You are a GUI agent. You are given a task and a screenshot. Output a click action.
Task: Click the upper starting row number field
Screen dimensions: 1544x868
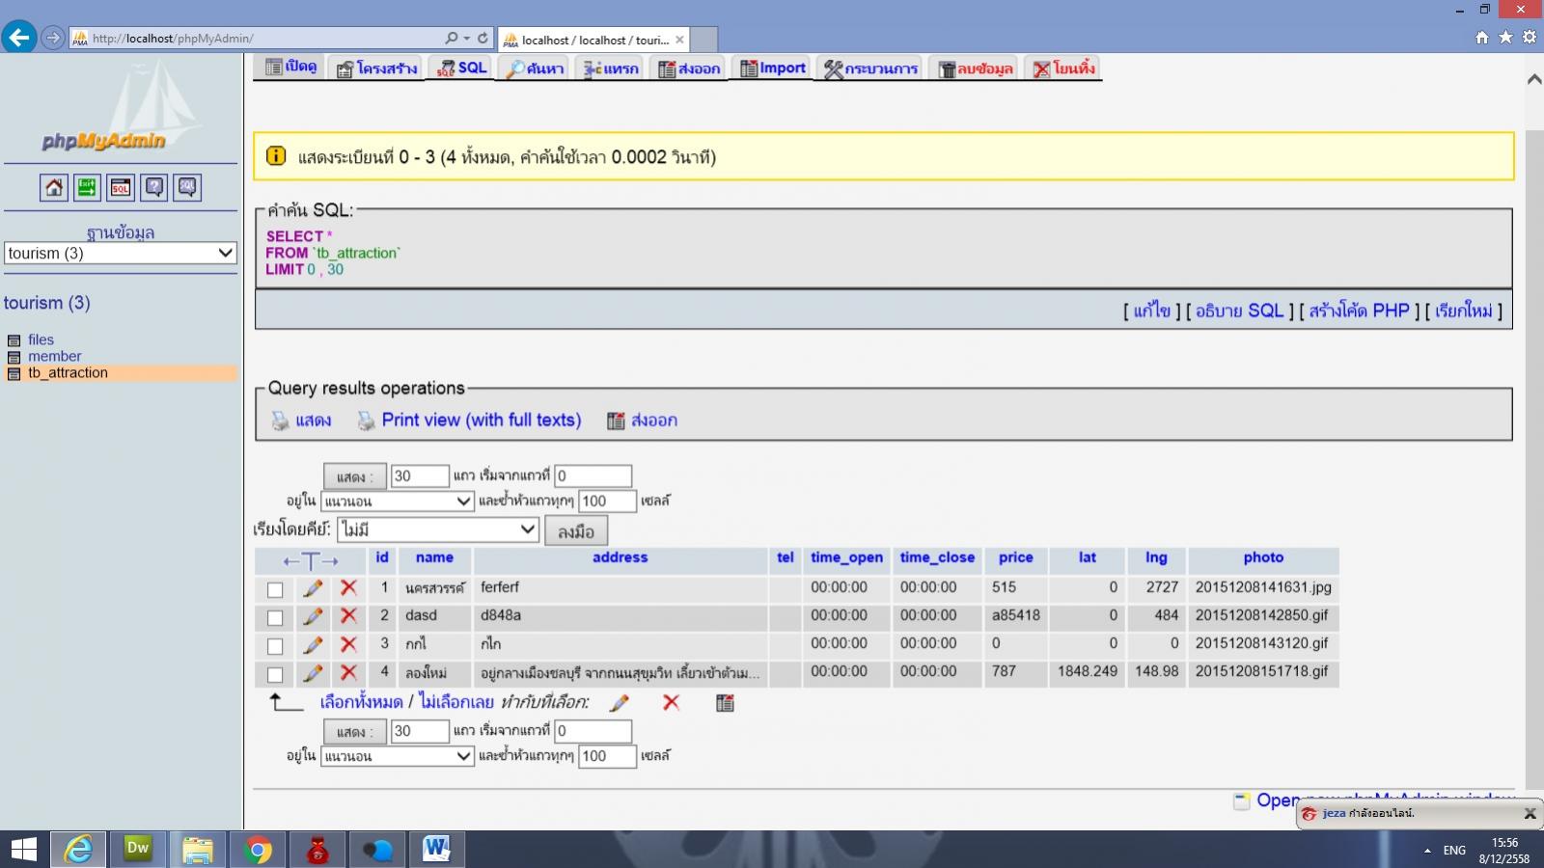coord(593,475)
